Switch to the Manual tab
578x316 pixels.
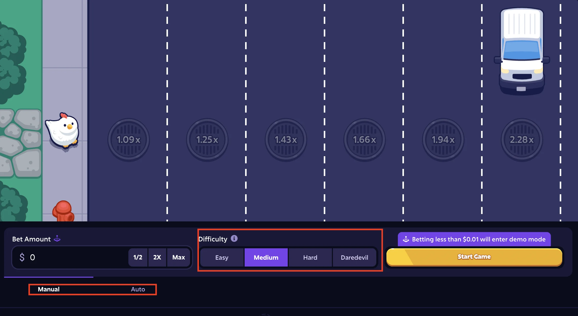click(49, 289)
